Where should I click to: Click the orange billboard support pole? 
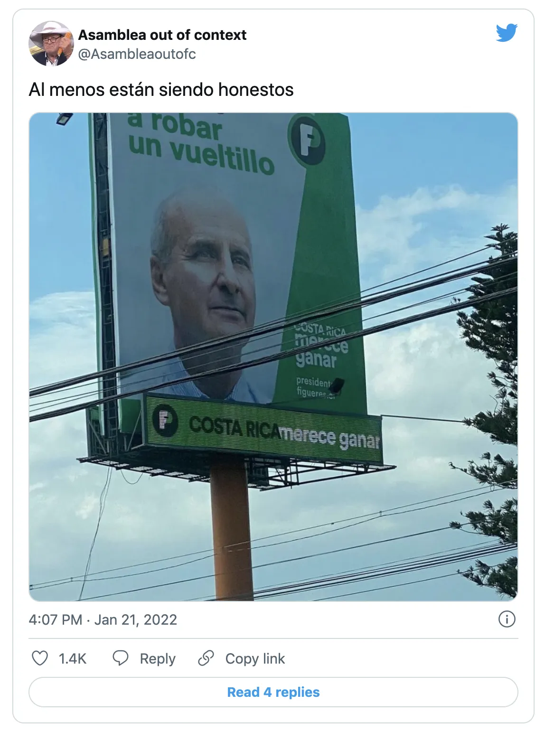pos(231,532)
